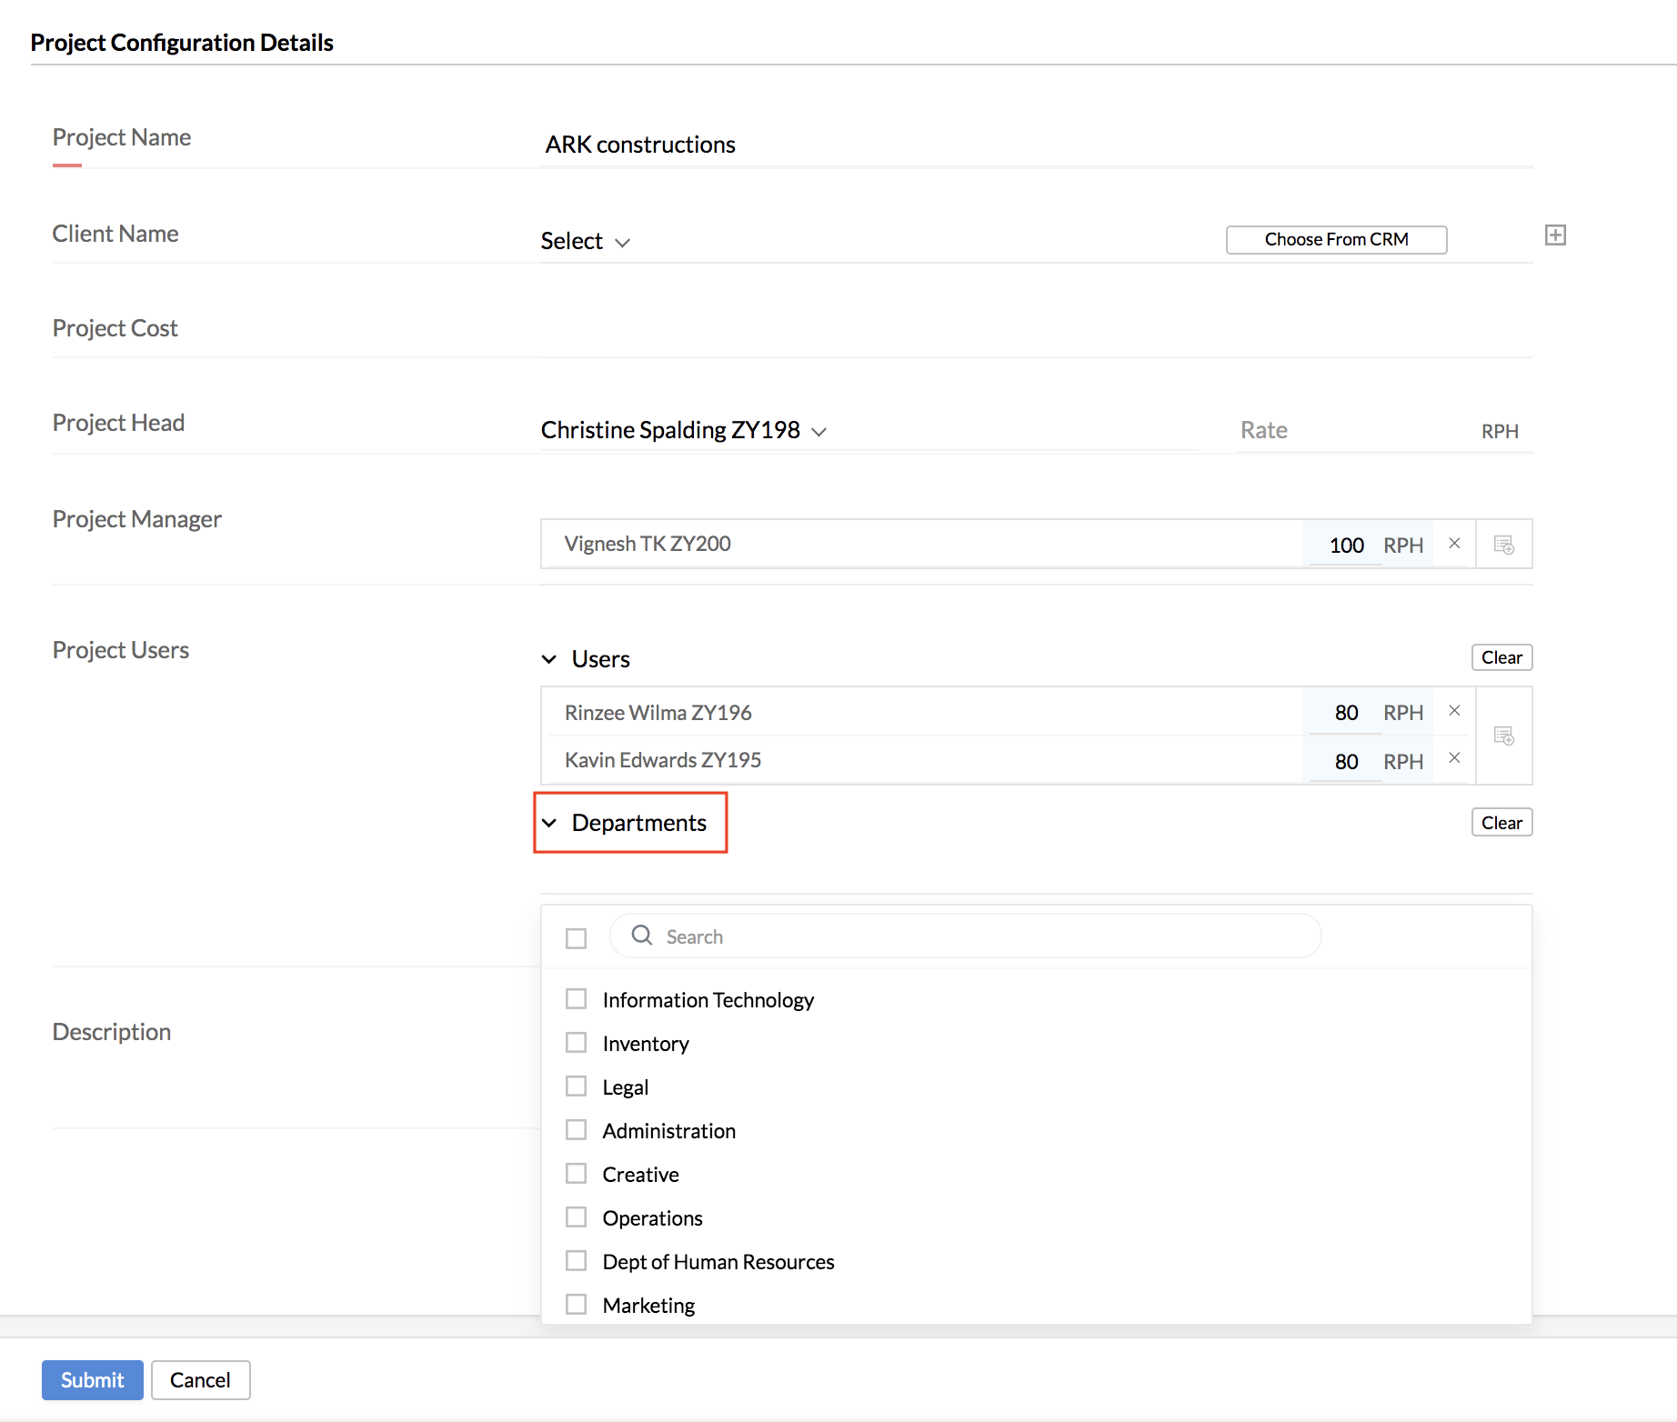1677x1422 pixels.
Task: Clear the selected Users list
Action: click(x=1501, y=657)
